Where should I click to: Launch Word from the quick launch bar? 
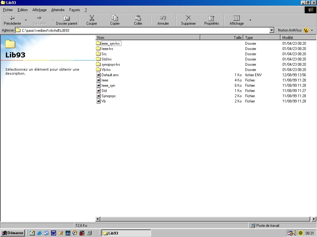[53, 233]
